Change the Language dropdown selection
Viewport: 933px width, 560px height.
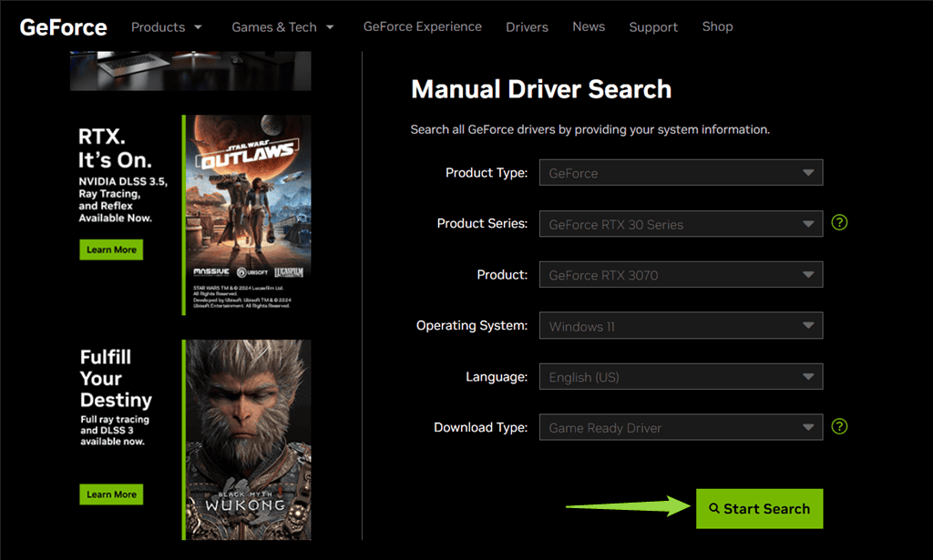pyautogui.click(x=681, y=377)
